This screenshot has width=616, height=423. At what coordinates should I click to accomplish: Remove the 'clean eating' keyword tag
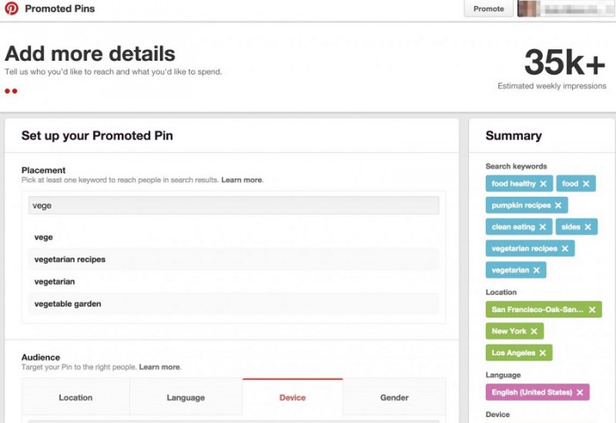(543, 227)
